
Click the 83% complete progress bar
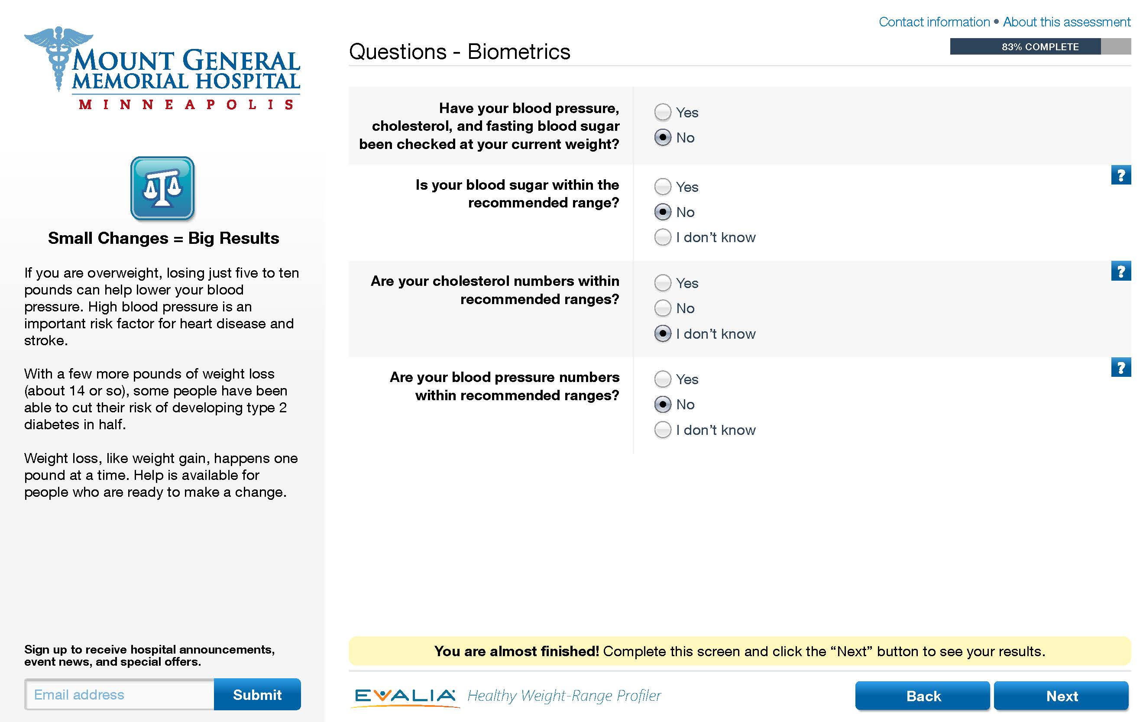1040,46
